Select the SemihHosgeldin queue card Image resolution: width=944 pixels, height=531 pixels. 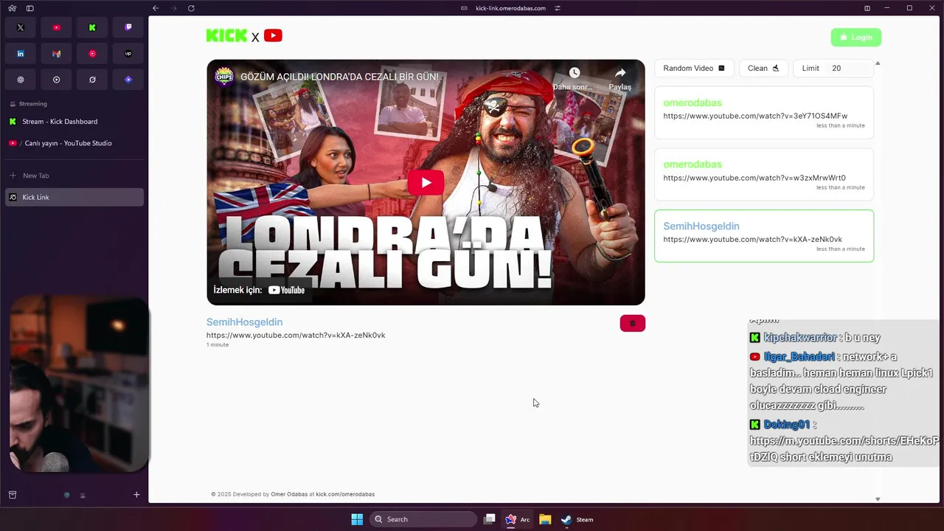(x=764, y=236)
